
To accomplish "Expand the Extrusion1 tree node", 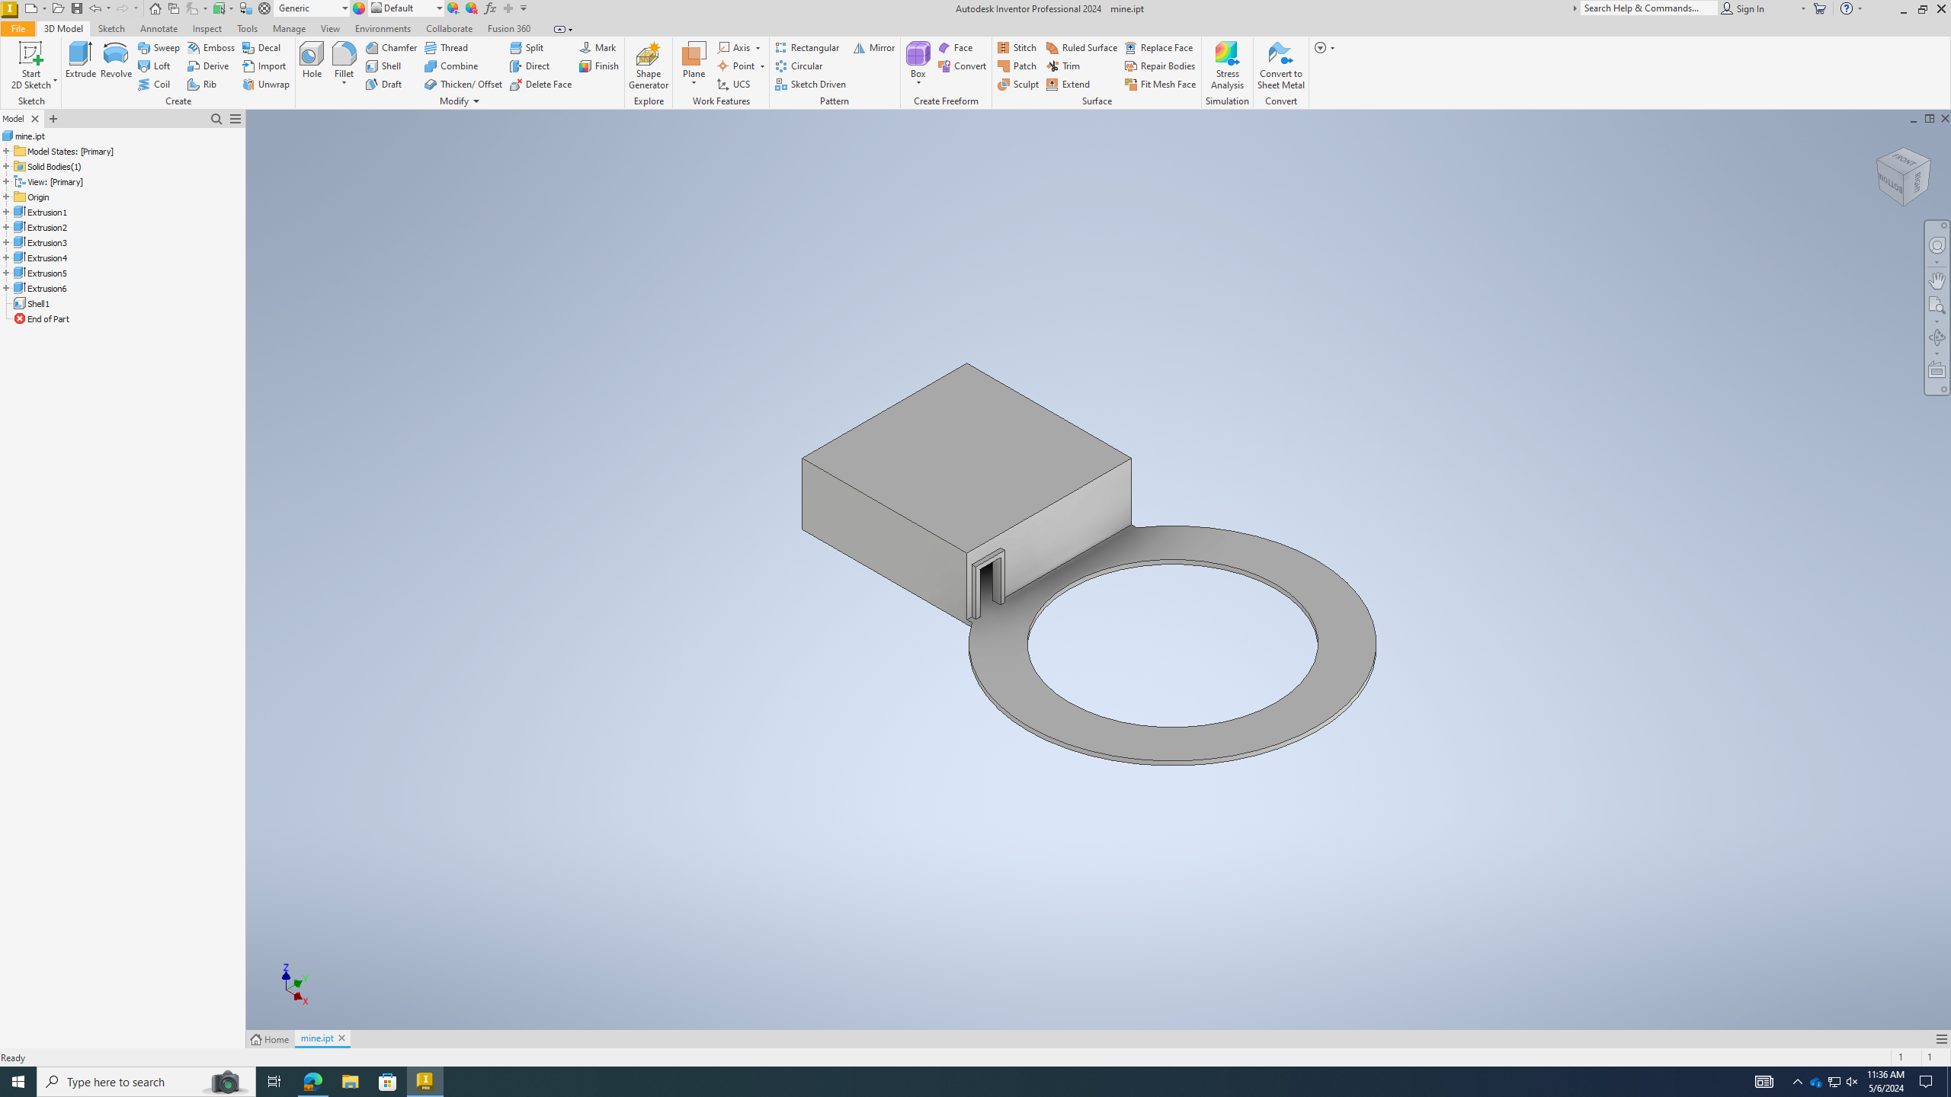I will point(6,212).
